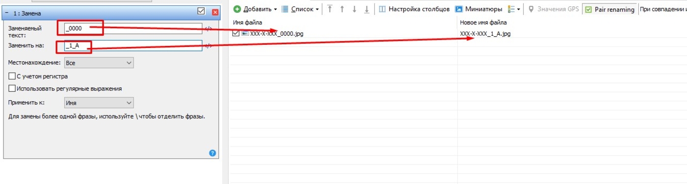Insert tag for Заменяемый текст field

point(208,29)
